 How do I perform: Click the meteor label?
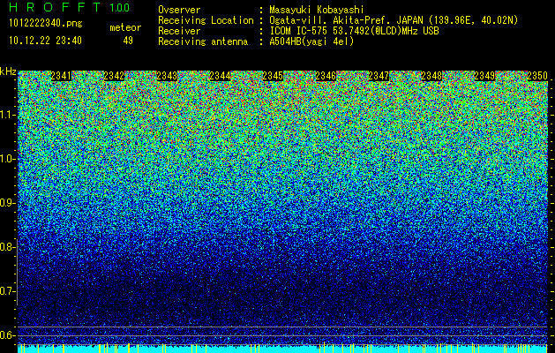[125, 27]
